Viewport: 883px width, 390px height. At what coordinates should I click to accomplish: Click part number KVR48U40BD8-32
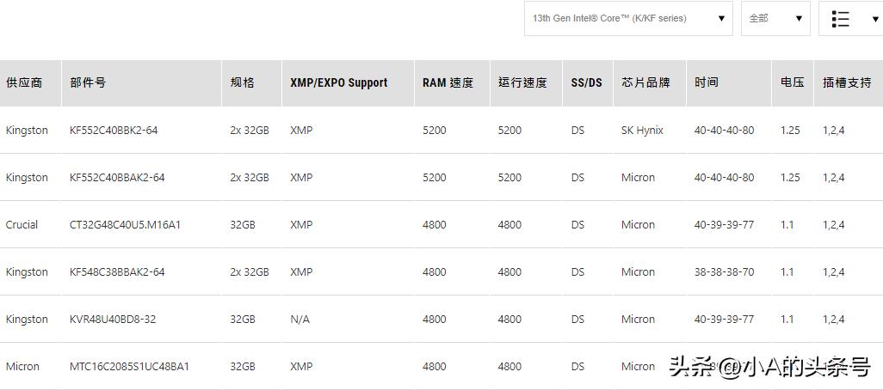[x=113, y=320]
